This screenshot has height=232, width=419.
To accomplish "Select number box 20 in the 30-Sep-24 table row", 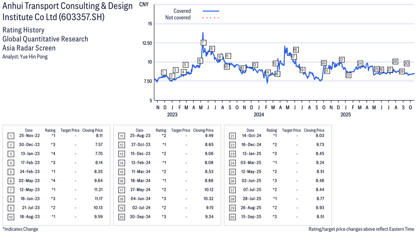I will pyautogui.click(x=122, y=216).
